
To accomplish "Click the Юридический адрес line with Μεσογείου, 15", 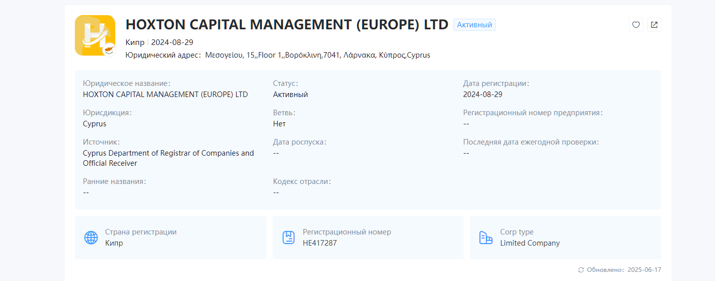I will click(278, 55).
